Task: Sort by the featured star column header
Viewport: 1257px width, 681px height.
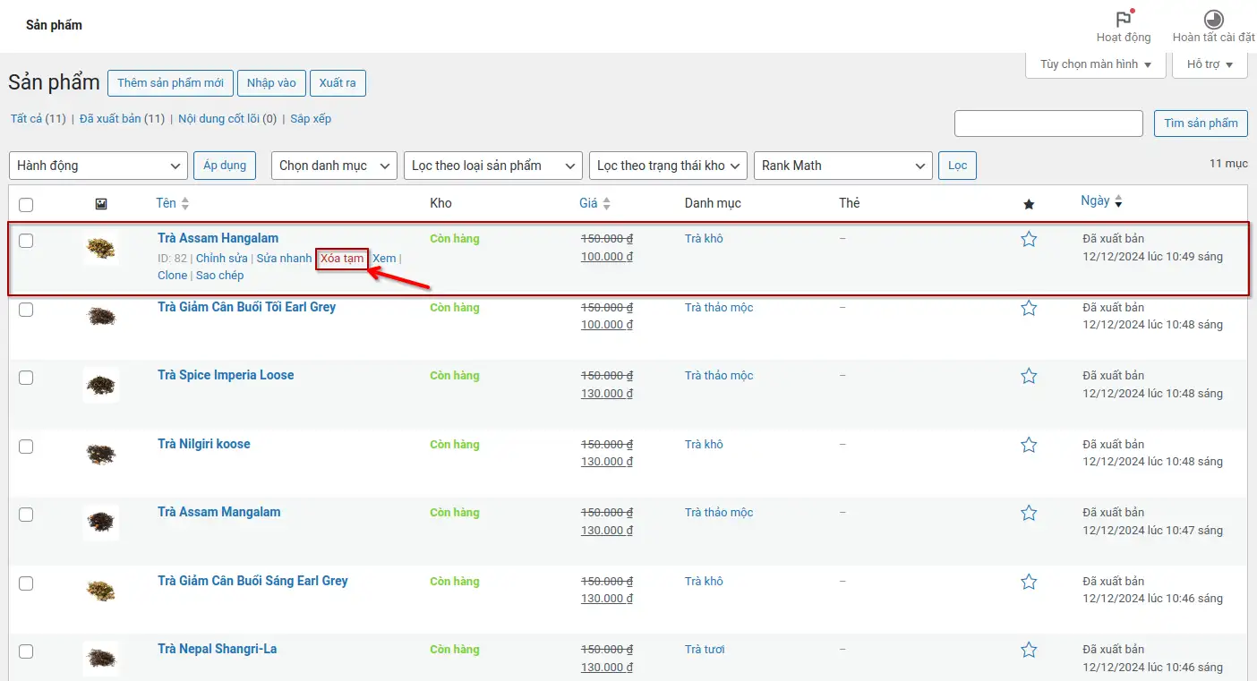Action: click(1029, 204)
